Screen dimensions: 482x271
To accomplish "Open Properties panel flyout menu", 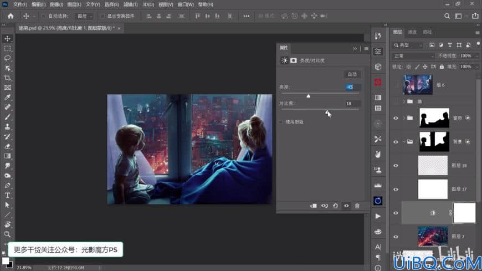I will tap(366, 48).
